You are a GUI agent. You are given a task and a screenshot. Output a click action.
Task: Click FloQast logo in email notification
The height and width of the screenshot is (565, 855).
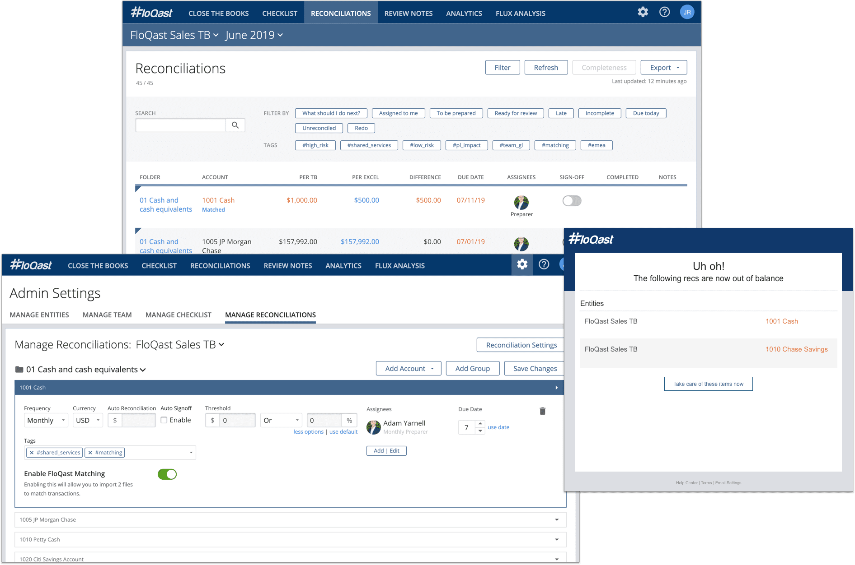click(x=591, y=239)
